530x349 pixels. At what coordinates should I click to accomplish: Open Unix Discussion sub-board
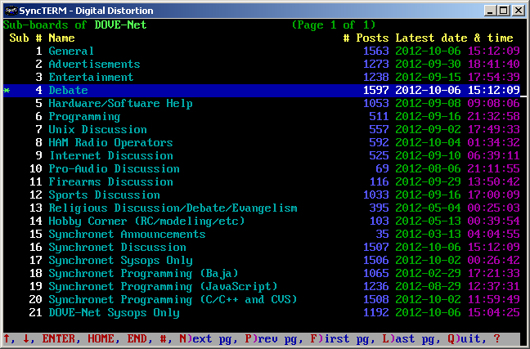97,129
